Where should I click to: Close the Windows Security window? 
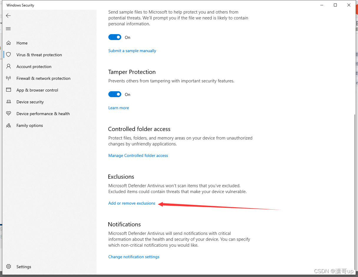[349, 5]
